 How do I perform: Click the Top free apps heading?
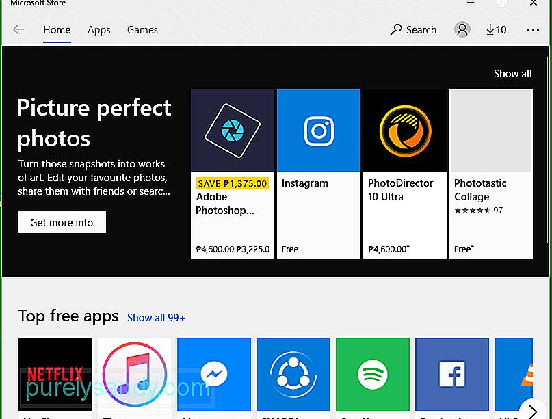[68, 316]
